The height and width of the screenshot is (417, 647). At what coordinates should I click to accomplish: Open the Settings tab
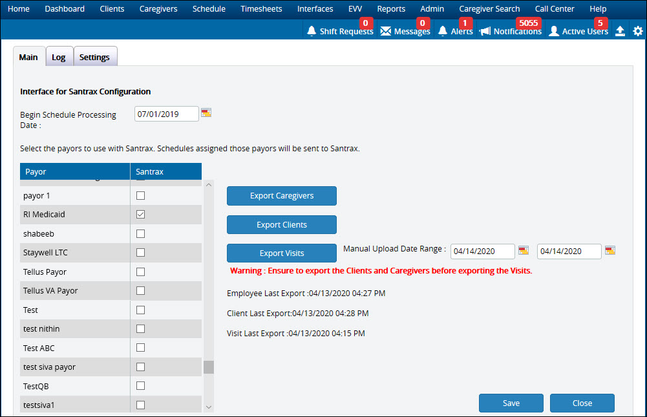(94, 57)
